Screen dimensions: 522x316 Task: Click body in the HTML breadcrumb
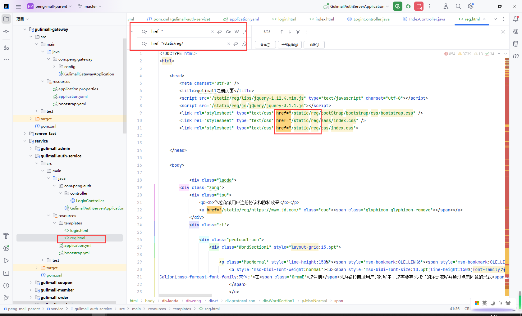click(x=150, y=300)
